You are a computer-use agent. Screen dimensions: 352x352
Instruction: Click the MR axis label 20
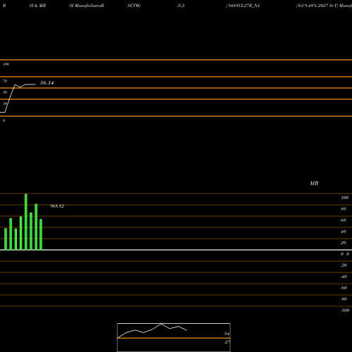(344, 243)
